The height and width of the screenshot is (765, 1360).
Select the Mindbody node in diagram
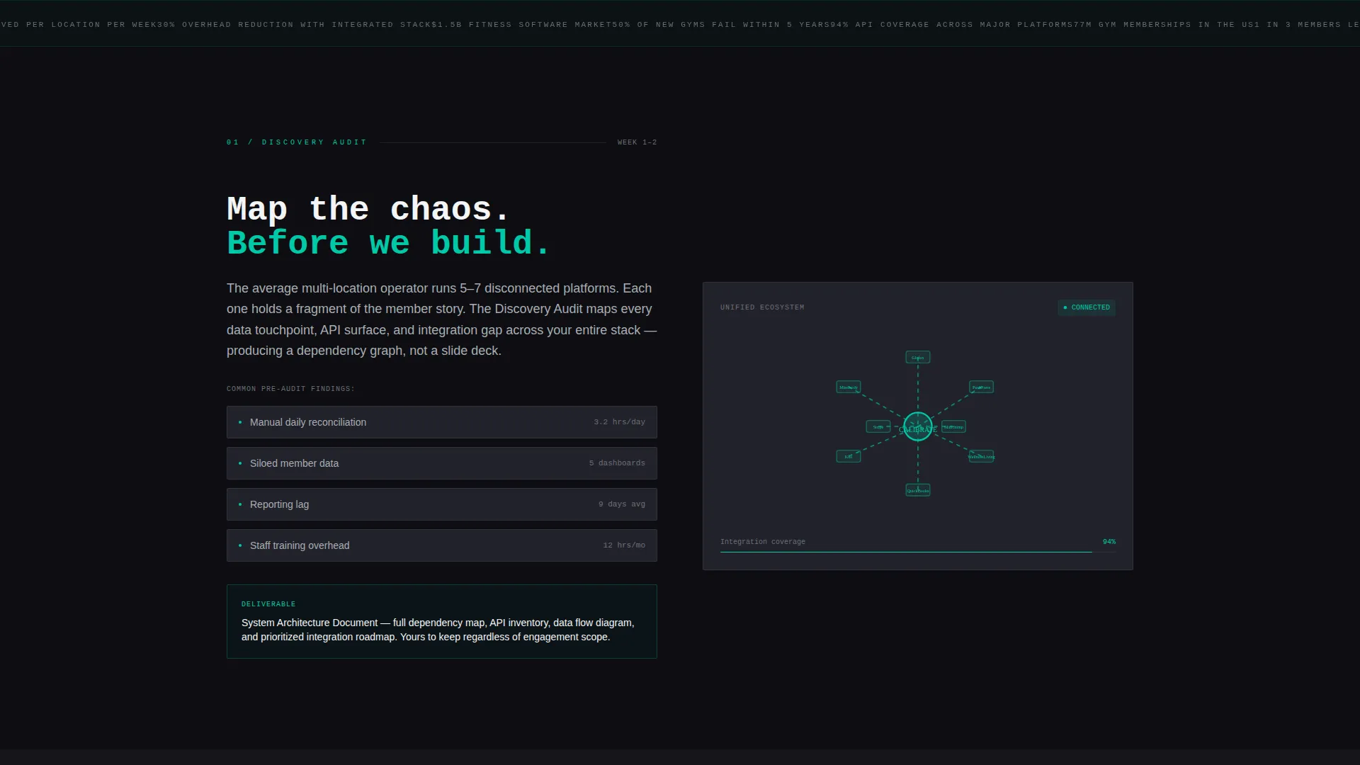click(x=849, y=387)
